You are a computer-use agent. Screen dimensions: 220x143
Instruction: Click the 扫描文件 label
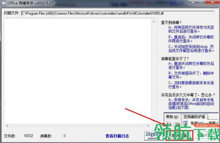11,13
